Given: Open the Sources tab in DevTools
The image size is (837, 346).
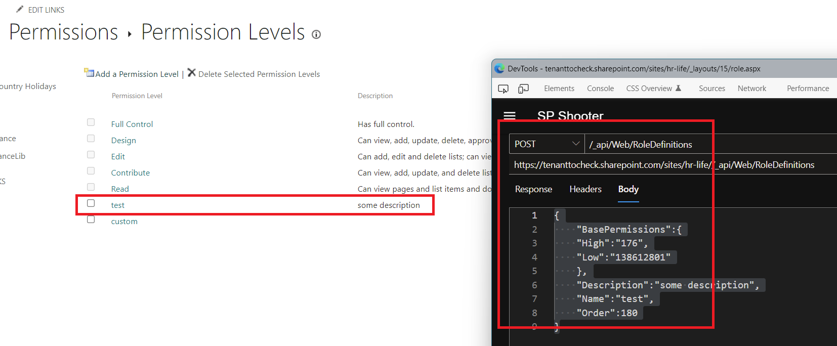Looking at the screenshot, I should pyautogui.click(x=712, y=89).
